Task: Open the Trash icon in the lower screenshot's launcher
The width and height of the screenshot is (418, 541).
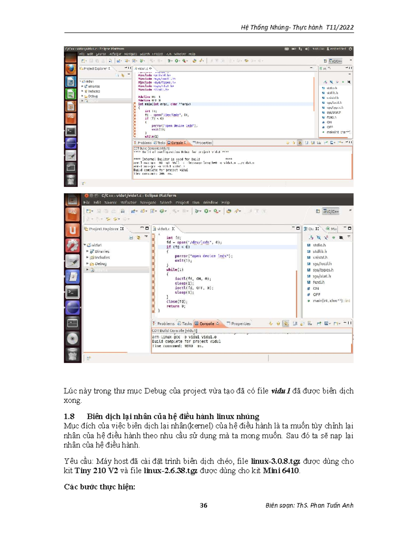Action: (x=72, y=354)
